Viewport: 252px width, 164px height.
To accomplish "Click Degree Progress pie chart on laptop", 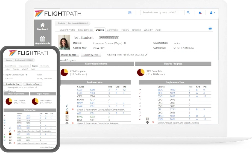I will (x=141, y=72).
